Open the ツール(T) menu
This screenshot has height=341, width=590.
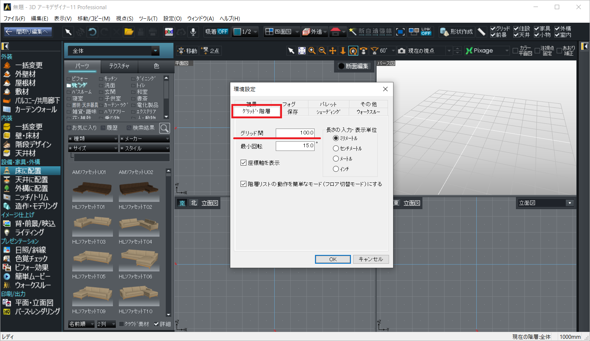148,18
